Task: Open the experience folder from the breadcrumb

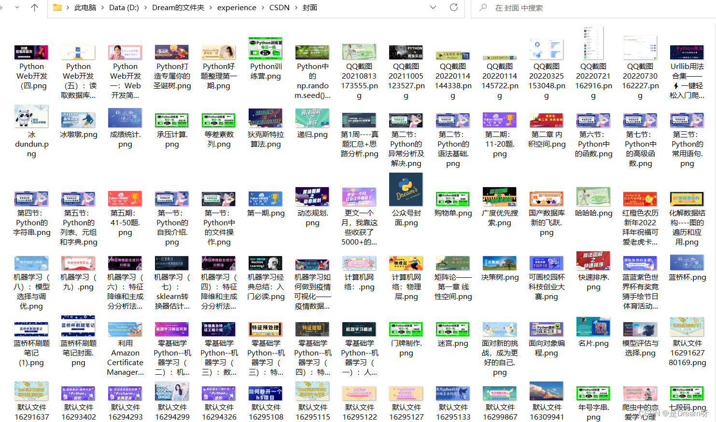Action: (x=237, y=8)
